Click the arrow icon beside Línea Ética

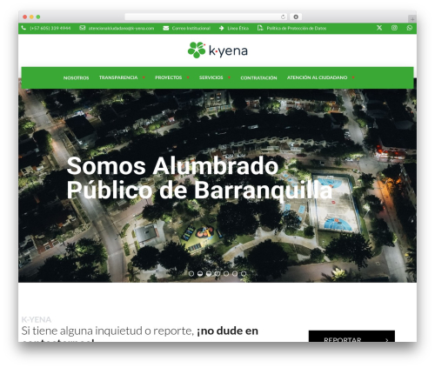coord(222,28)
